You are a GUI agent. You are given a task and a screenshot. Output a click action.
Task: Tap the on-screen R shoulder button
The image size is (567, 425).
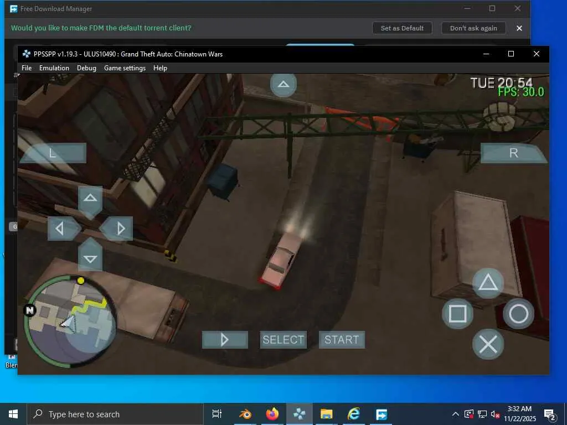click(x=513, y=153)
